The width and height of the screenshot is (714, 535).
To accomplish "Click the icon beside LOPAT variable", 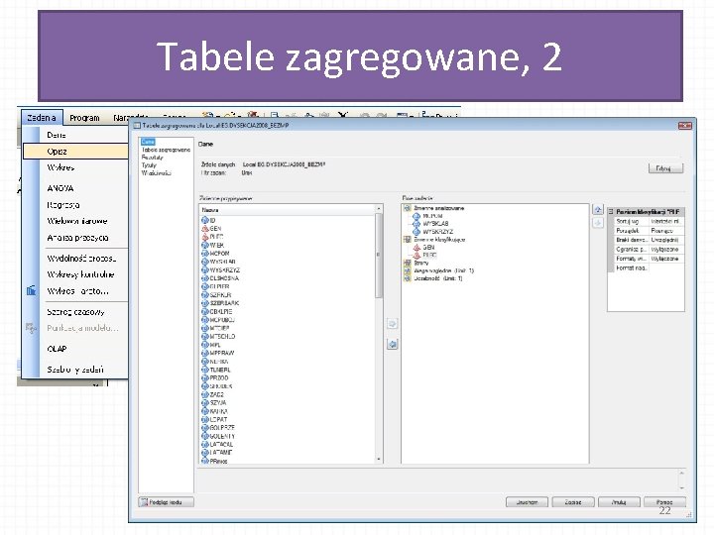I will click(205, 419).
